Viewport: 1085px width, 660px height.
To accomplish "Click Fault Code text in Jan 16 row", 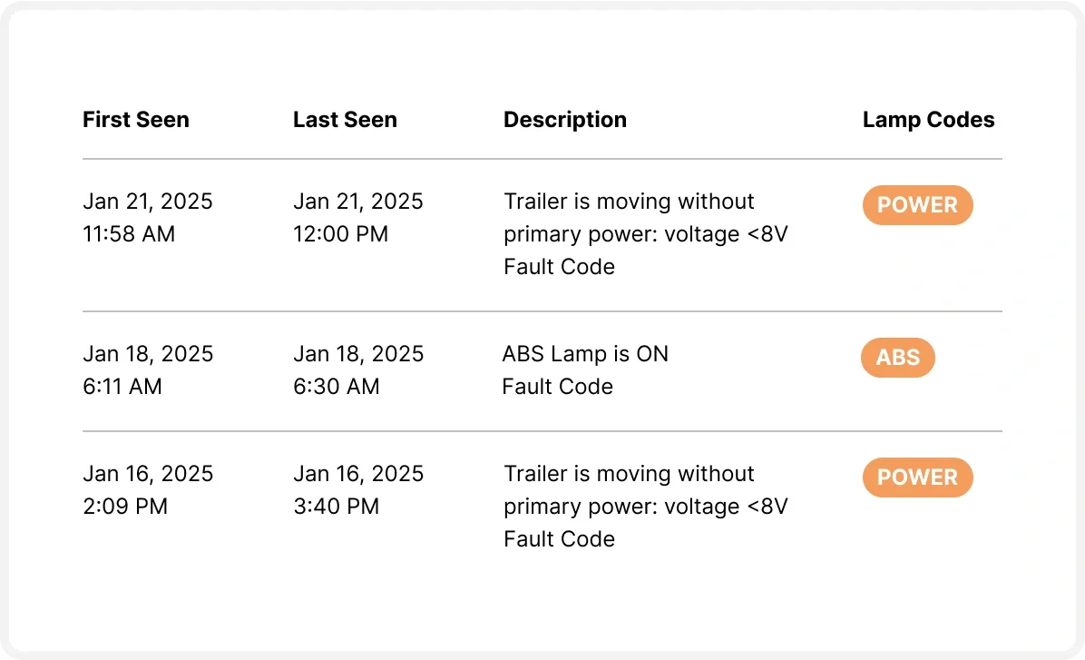I will pyautogui.click(x=559, y=539).
